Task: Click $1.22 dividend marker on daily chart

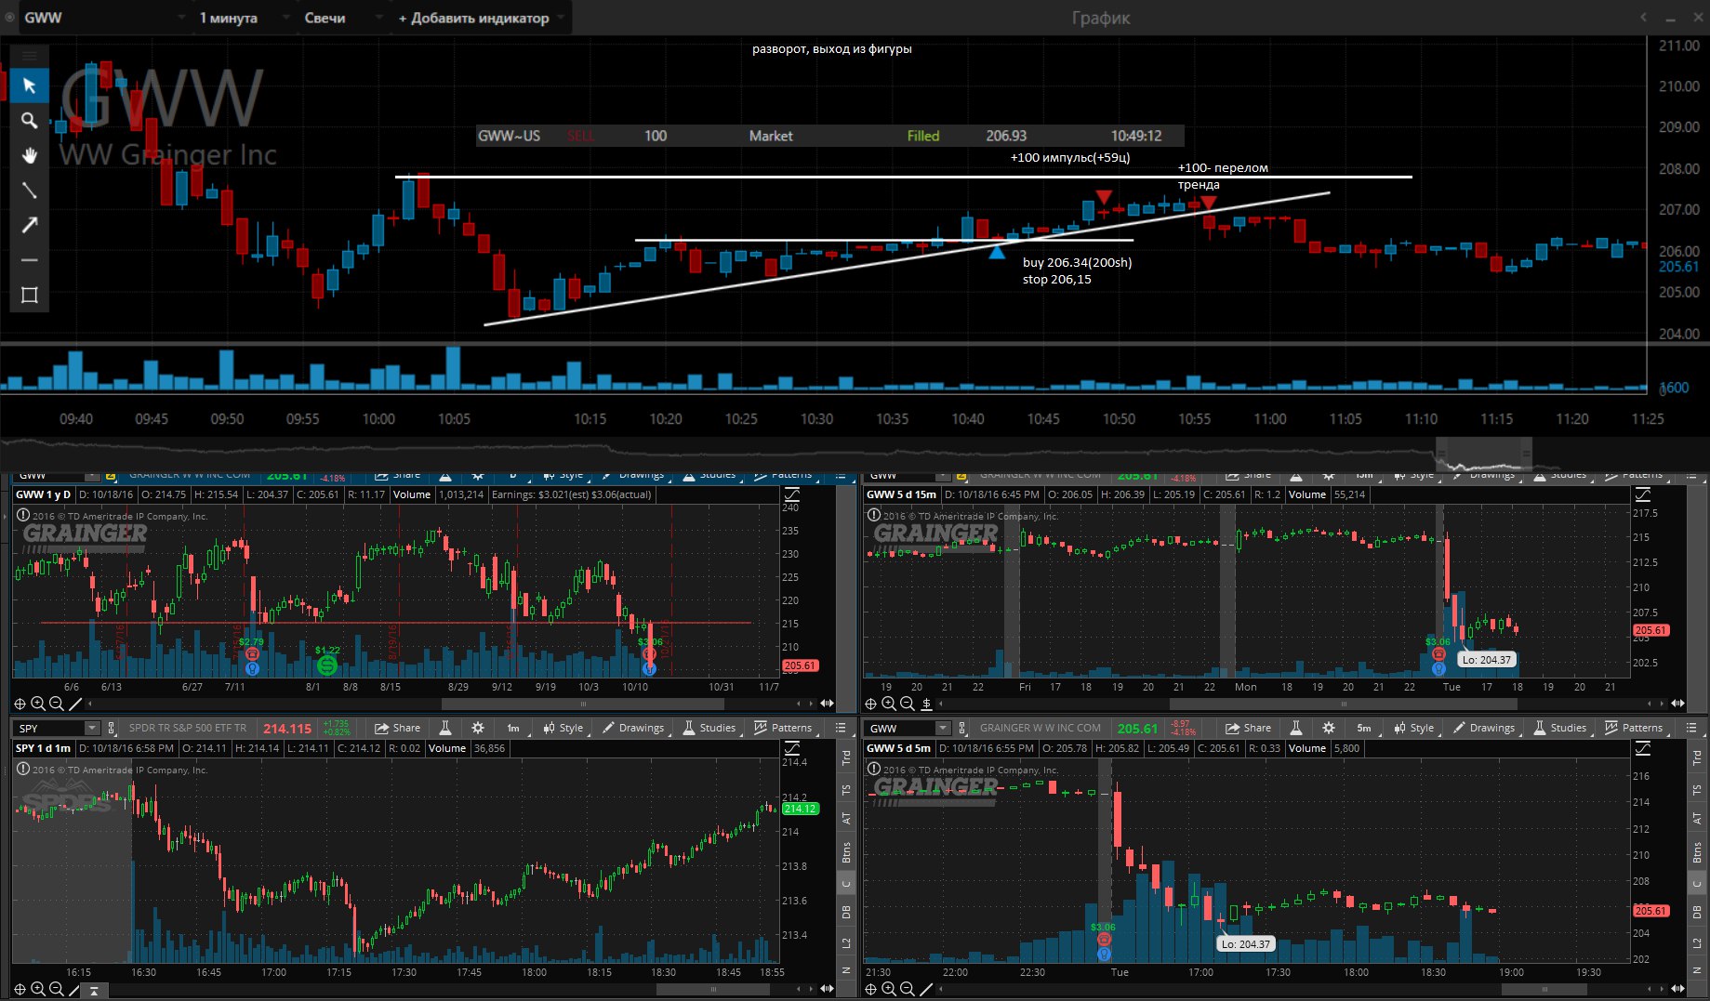Action: click(326, 665)
